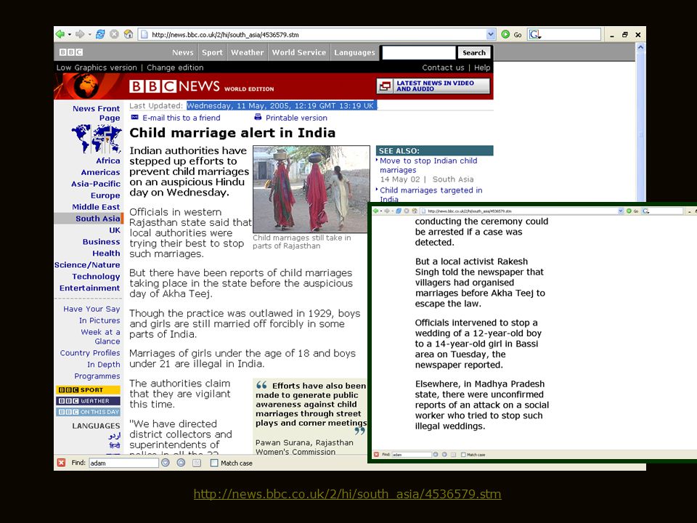The height and width of the screenshot is (523, 697).
Task: Click the blue Reload icon in main toolbar
Action: pos(100,34)
